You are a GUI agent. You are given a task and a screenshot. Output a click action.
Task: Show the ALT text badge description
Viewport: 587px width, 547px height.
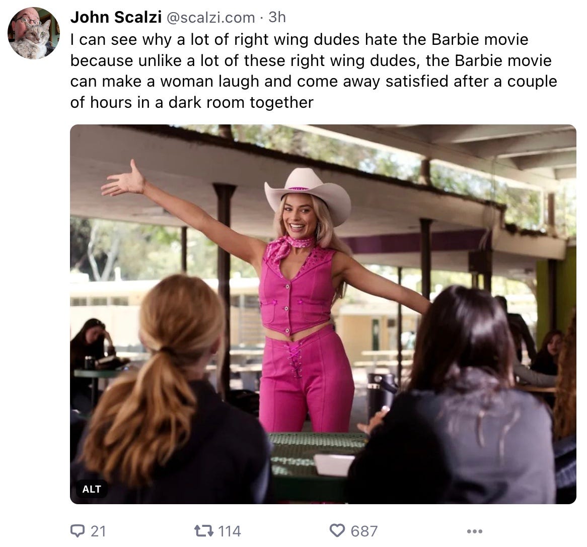(92, 489)
